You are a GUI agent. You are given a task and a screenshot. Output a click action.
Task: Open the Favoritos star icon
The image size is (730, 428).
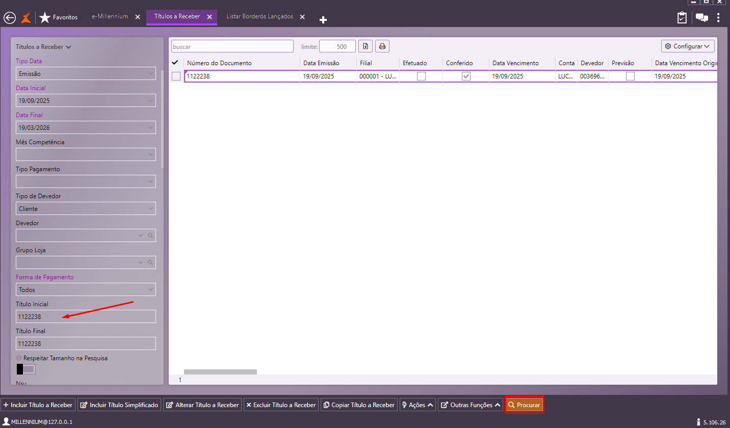45,18
